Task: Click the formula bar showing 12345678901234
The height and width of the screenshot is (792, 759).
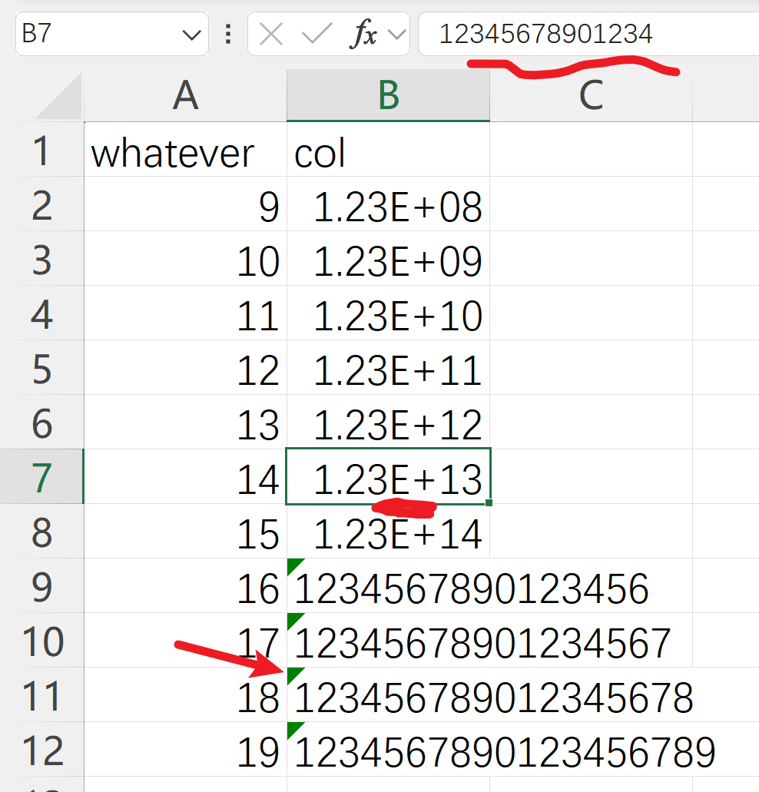Action: tap(584, 34)
